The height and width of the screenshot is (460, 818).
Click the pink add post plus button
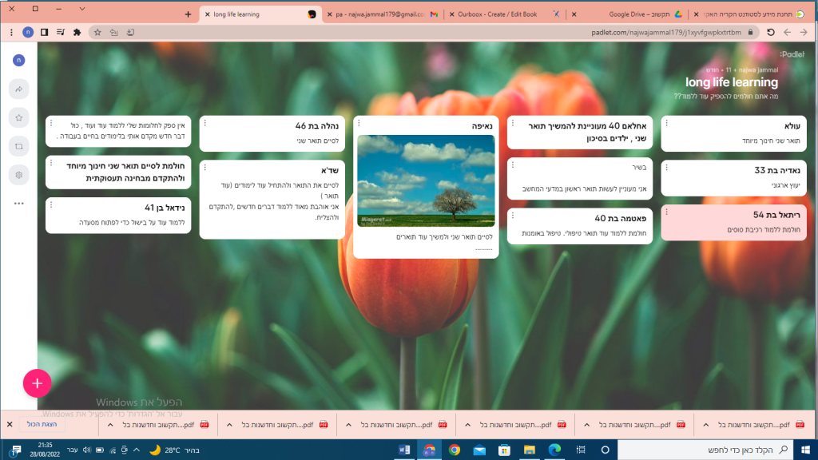coord(37,383)
